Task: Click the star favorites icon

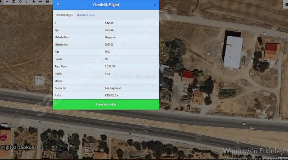Action: click(x=34, y=1)
